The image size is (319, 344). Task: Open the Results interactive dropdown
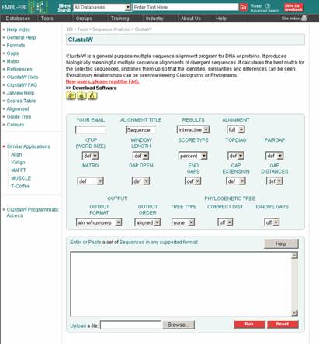point(193,129)
